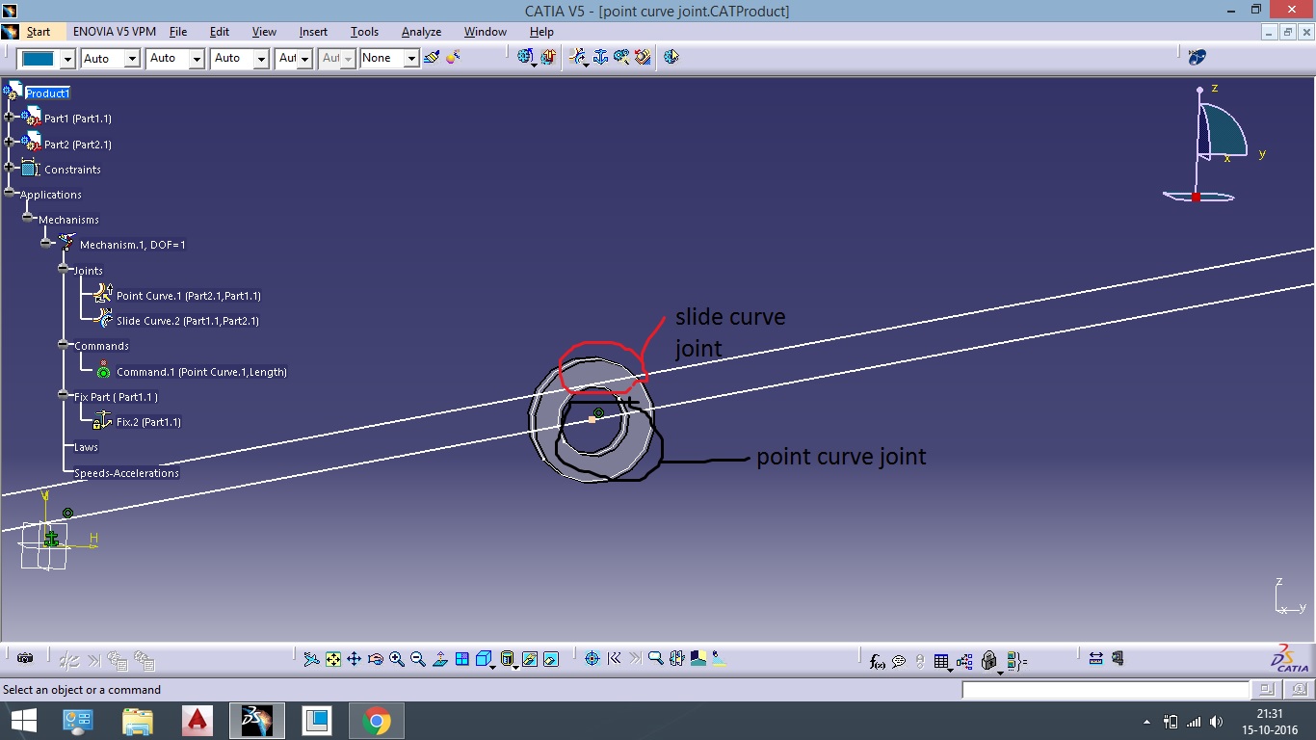This screenshot has height=740, width=1316.
Task: Open the Window menu
Action: (486, 32)
